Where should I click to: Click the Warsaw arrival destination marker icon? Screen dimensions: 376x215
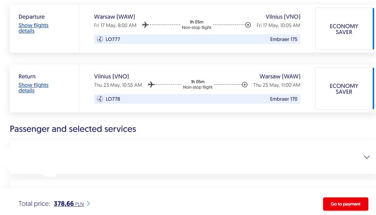point(245,85)
